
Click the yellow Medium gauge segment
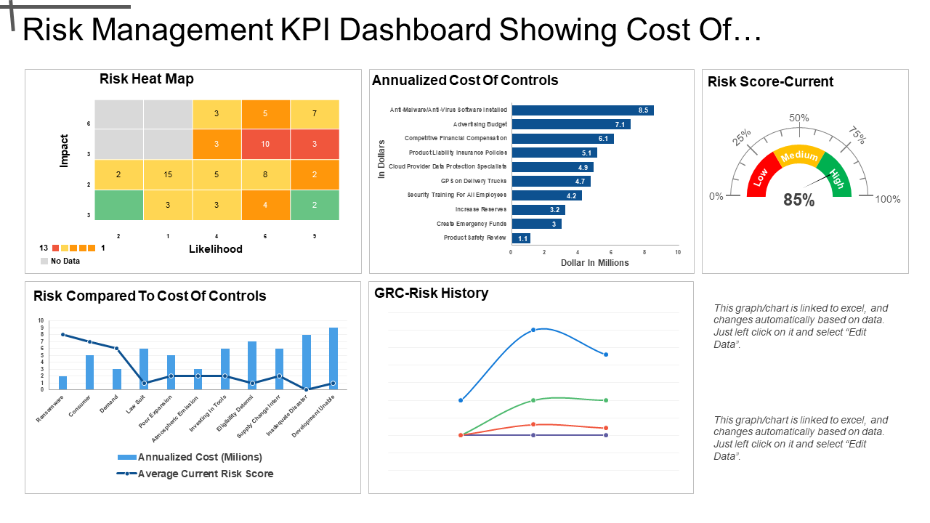pos(799,155)
